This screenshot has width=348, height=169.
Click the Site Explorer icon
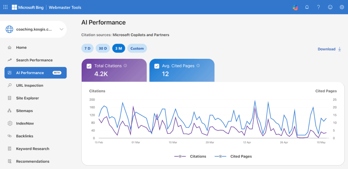(x=9, y=98)
